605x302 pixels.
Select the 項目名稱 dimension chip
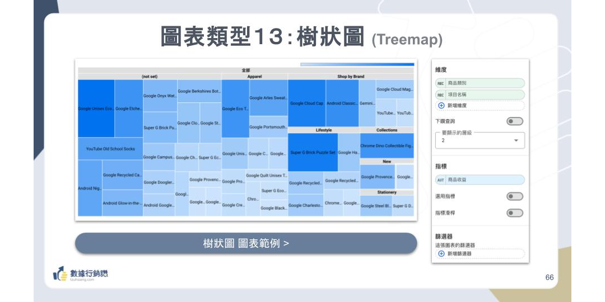tap(480, 95)
